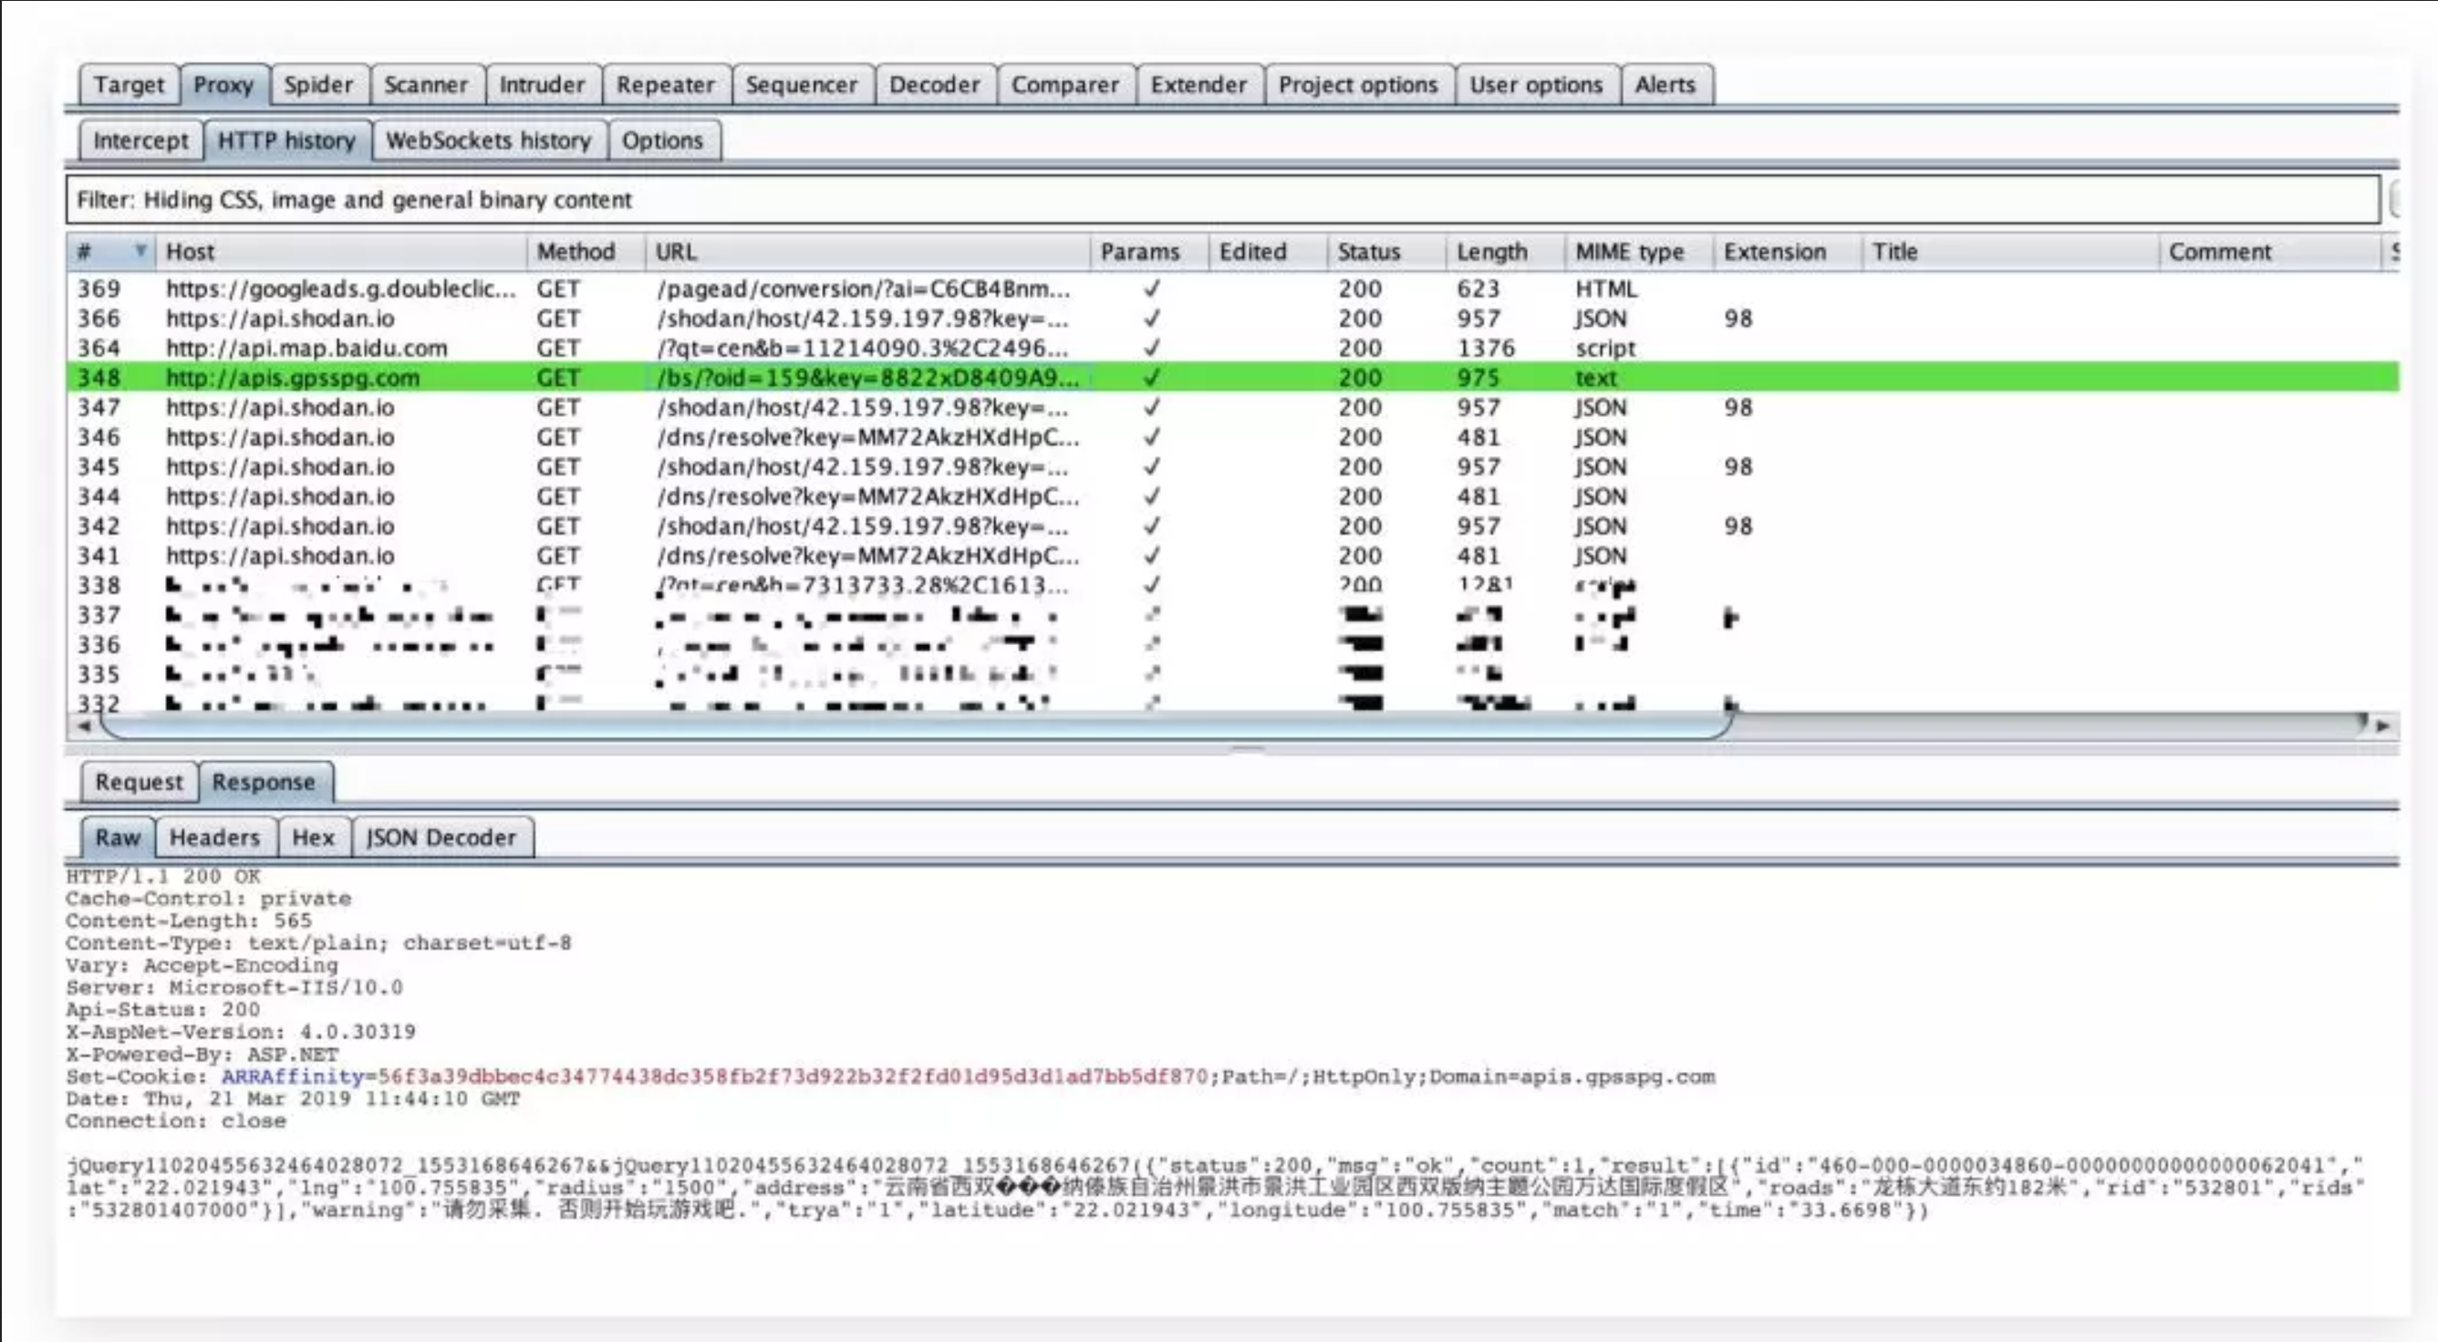Open the Scanner tab
The width and height of the screenshot is (2438, 1342).
[x=426, y=84]
